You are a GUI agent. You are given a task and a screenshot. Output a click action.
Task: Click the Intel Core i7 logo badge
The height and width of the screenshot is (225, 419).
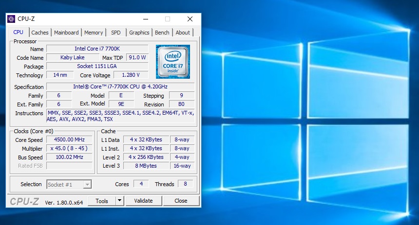(172, 62)
